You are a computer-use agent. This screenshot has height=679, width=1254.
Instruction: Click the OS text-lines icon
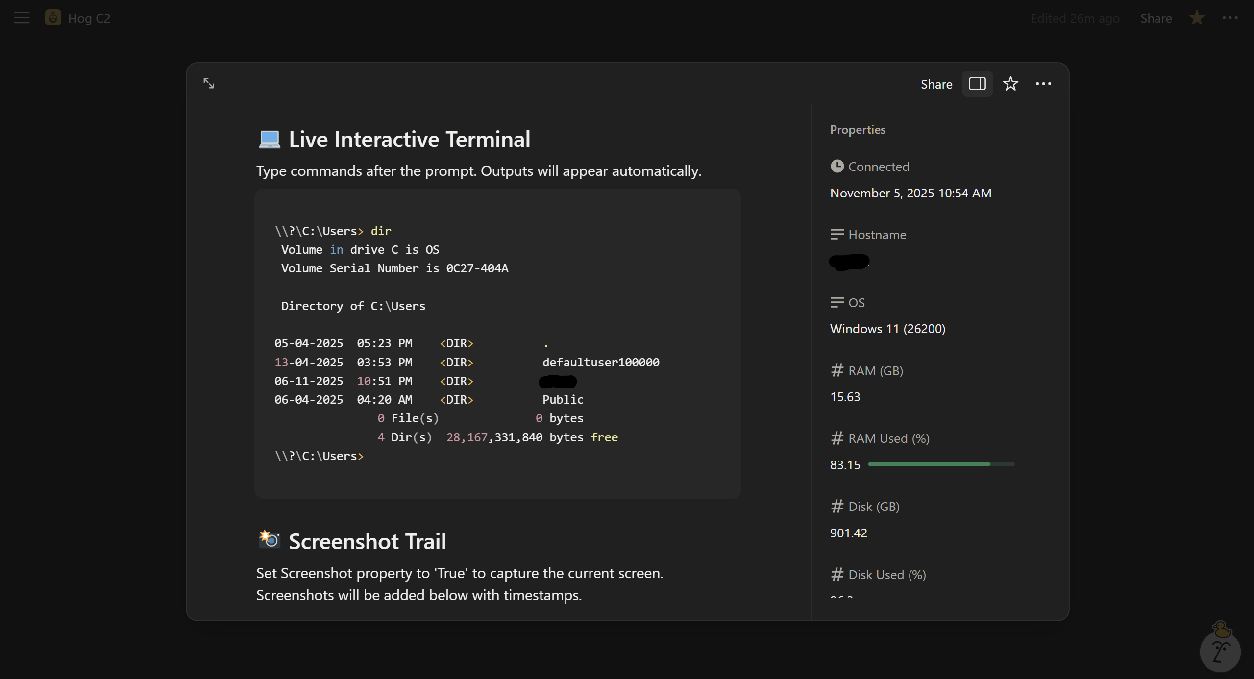click(837, 302)
